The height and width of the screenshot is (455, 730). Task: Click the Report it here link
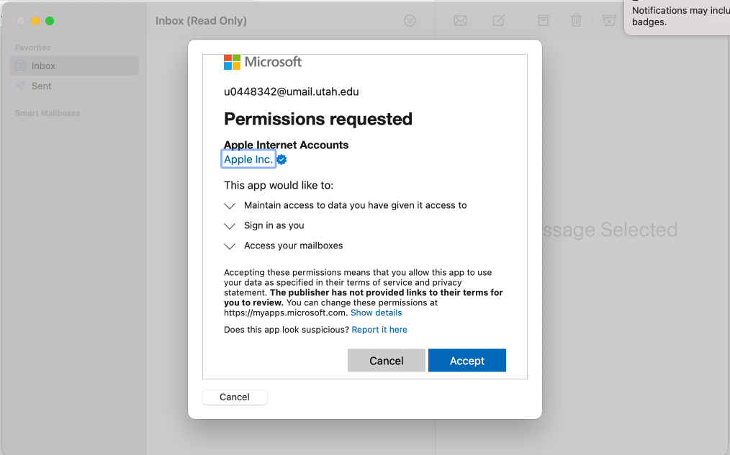pos(379,330)
